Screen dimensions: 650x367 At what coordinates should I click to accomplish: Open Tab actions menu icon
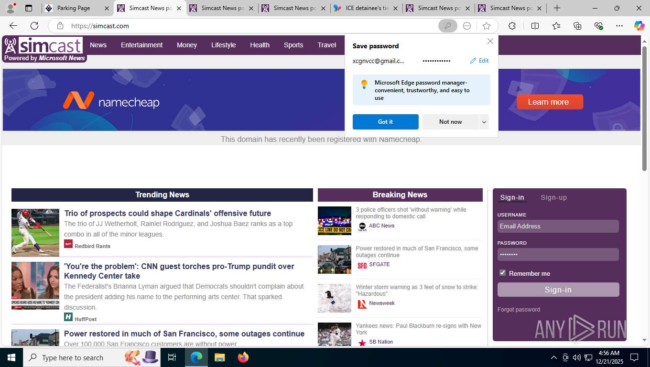coord(29,8)
